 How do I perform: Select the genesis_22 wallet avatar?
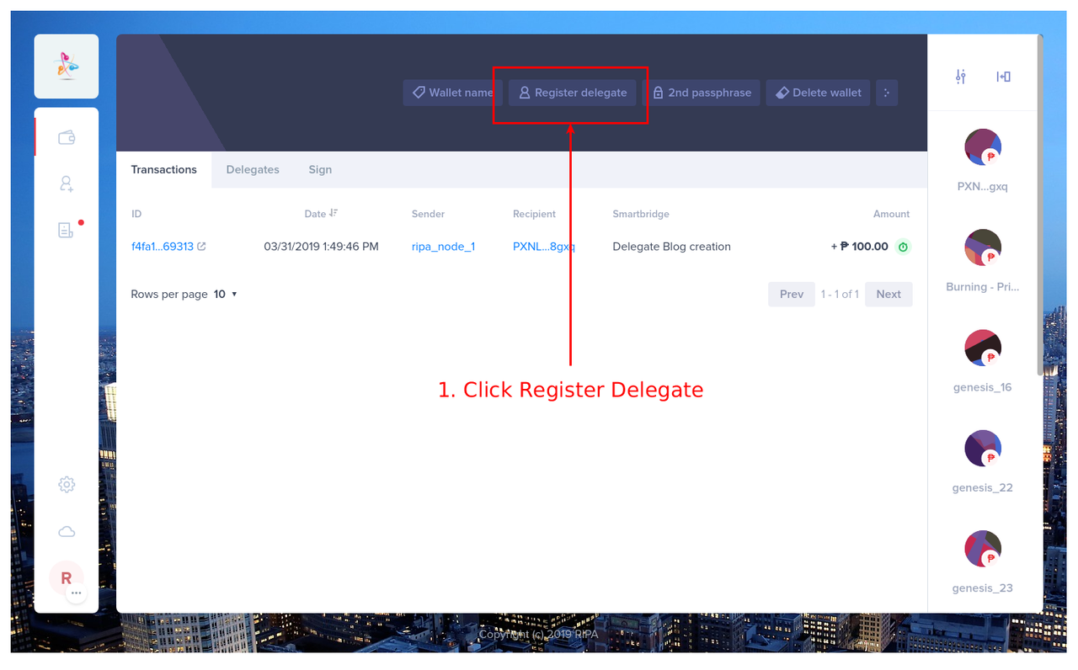point(983,449)
